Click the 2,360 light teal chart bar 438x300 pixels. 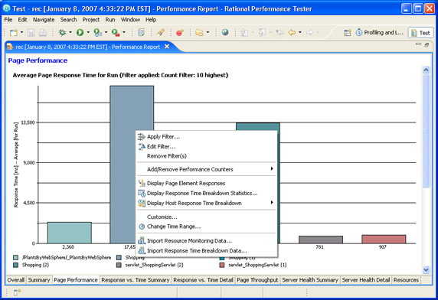(x=69, y=233)
